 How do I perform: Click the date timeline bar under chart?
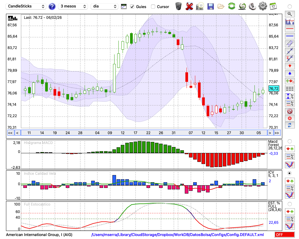(144, 133)
